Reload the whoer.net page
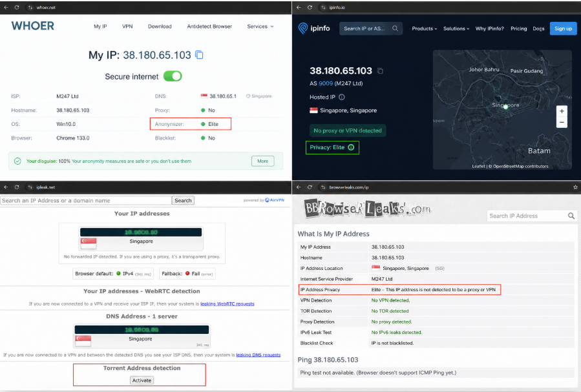 click(x=17, y=7)
